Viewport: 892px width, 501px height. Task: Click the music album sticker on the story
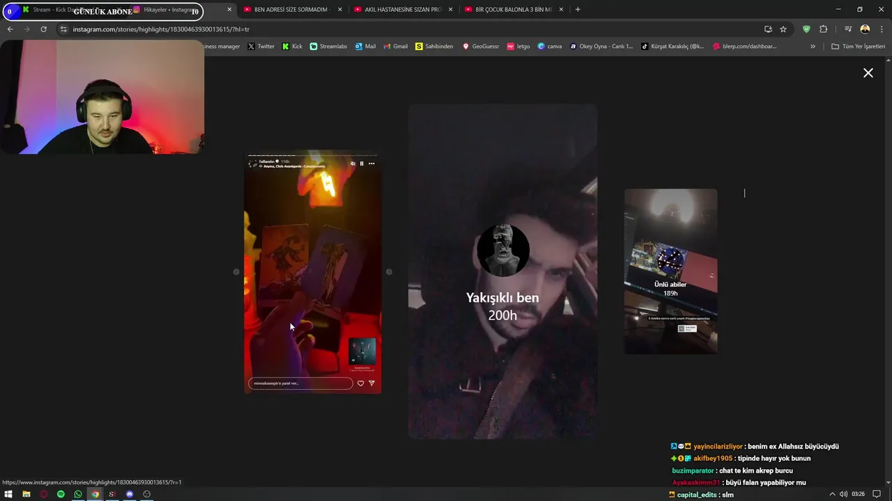coord(362,351)
